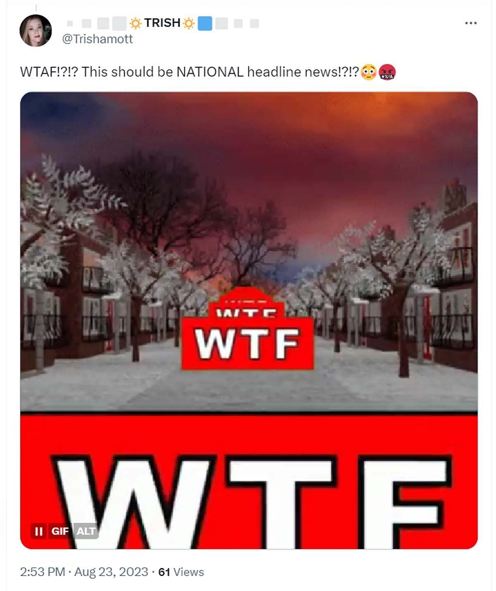
Task: Click the 2:53 PM timestamp
Action: coord(43,572)
